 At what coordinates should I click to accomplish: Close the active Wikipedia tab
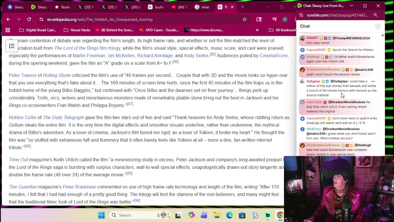232,7
